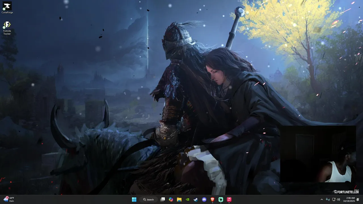This screenshot has height=204, width=363.
Task: Launch Copilot from the taskbar
Action: [171, 199]
